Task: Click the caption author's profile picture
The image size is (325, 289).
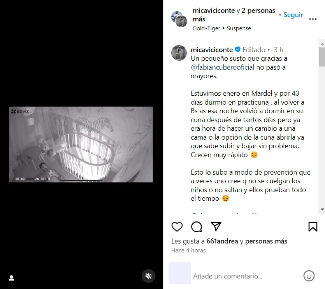Action: tap(179, 53)
